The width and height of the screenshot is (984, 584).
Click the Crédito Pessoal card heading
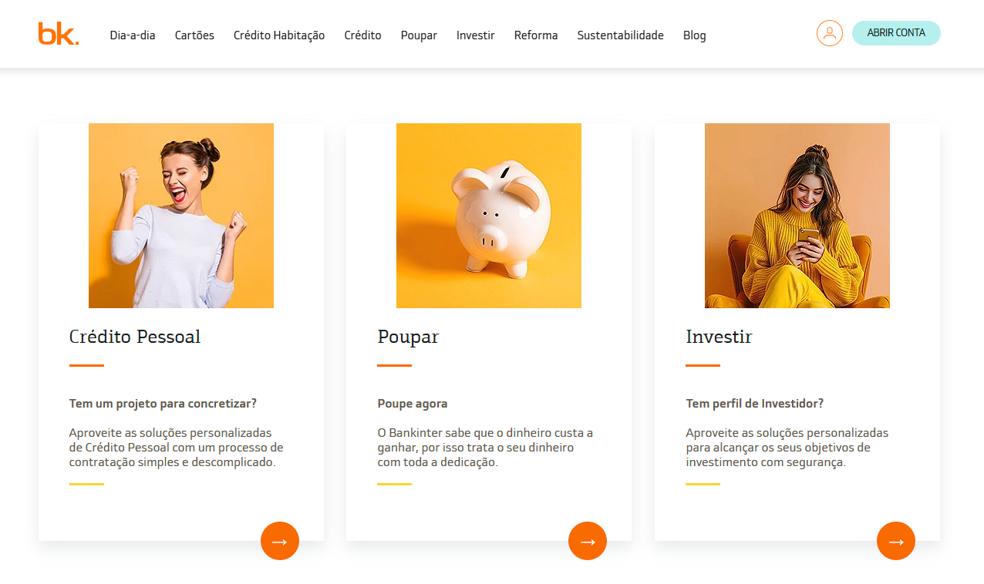pos(135,337)
